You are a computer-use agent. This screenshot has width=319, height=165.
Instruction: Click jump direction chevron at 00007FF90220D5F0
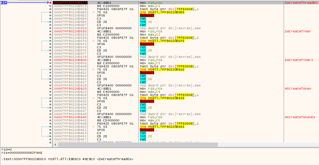click(x=93, y=41)
